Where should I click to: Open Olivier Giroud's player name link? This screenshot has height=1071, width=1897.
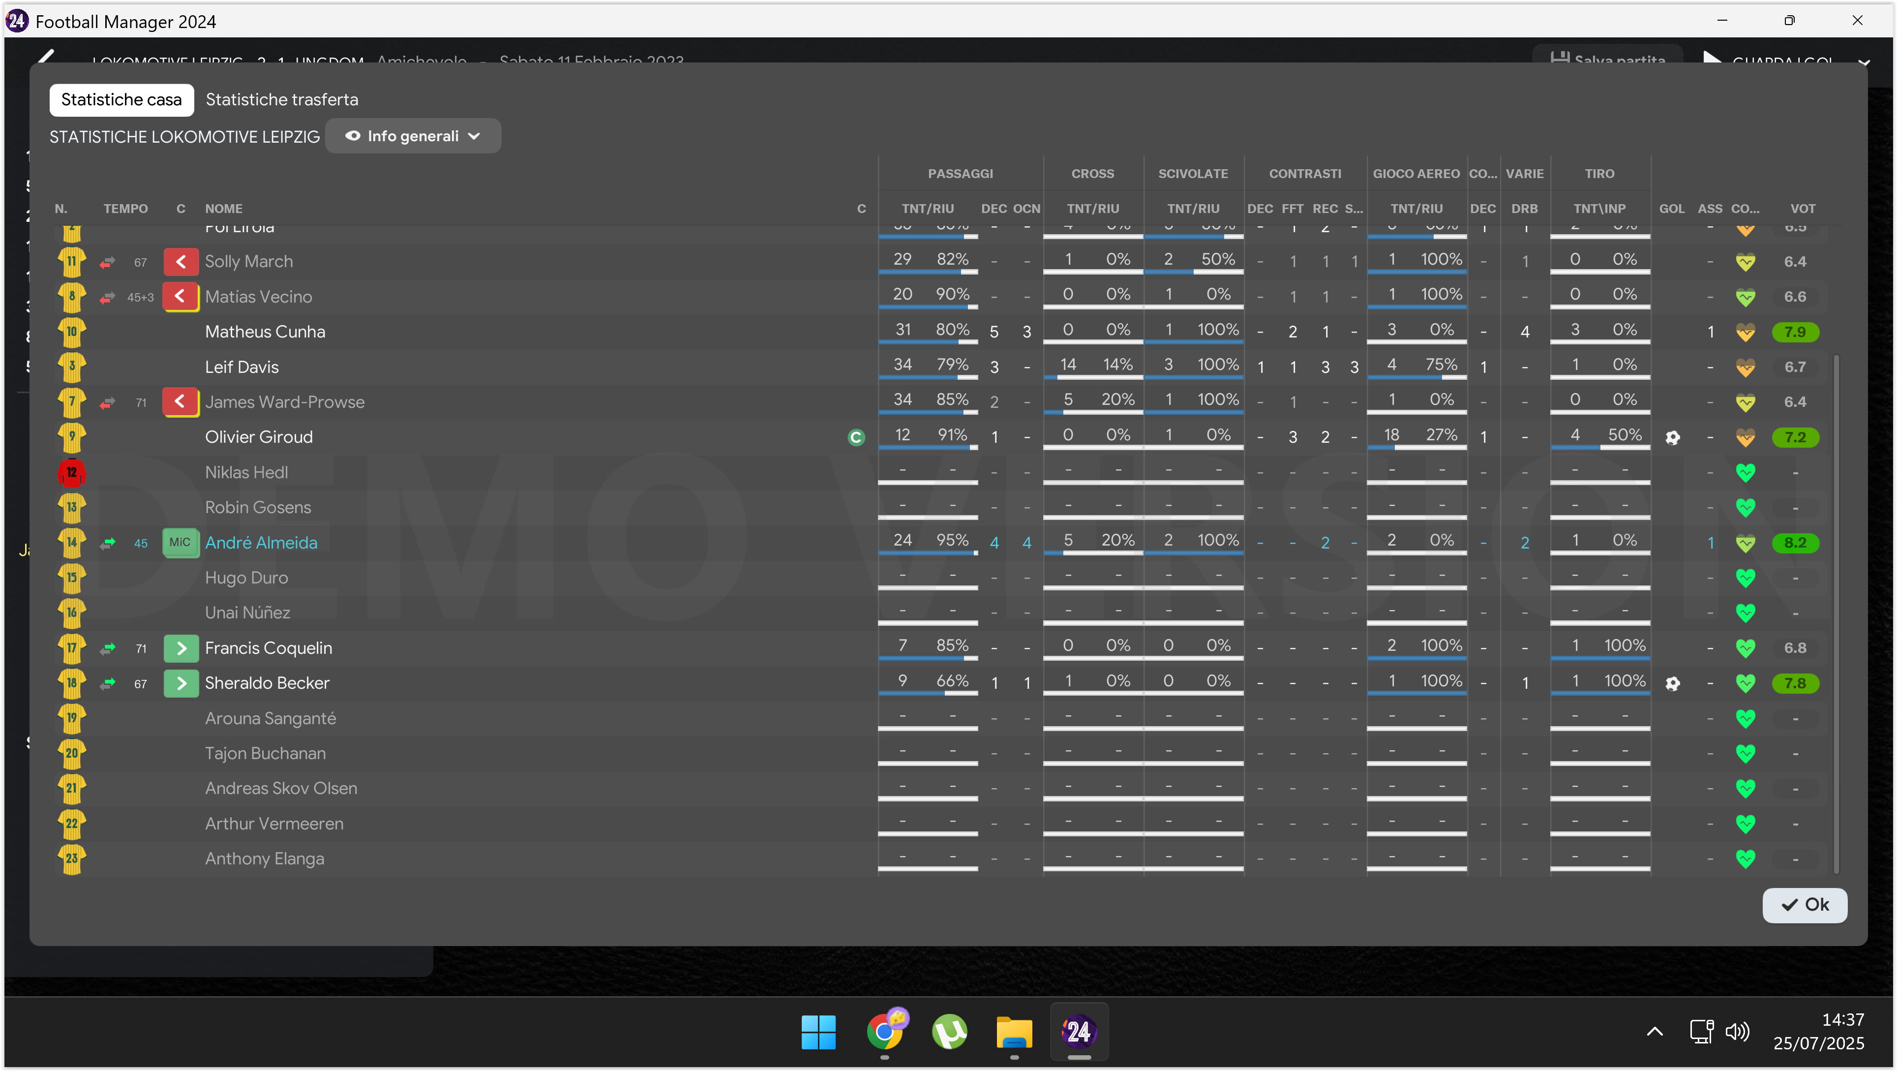259,437
